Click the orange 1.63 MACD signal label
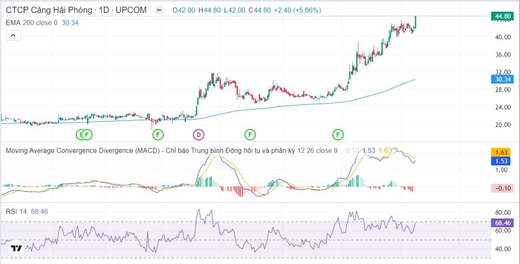Screen dimensions: 520x264 502,152
